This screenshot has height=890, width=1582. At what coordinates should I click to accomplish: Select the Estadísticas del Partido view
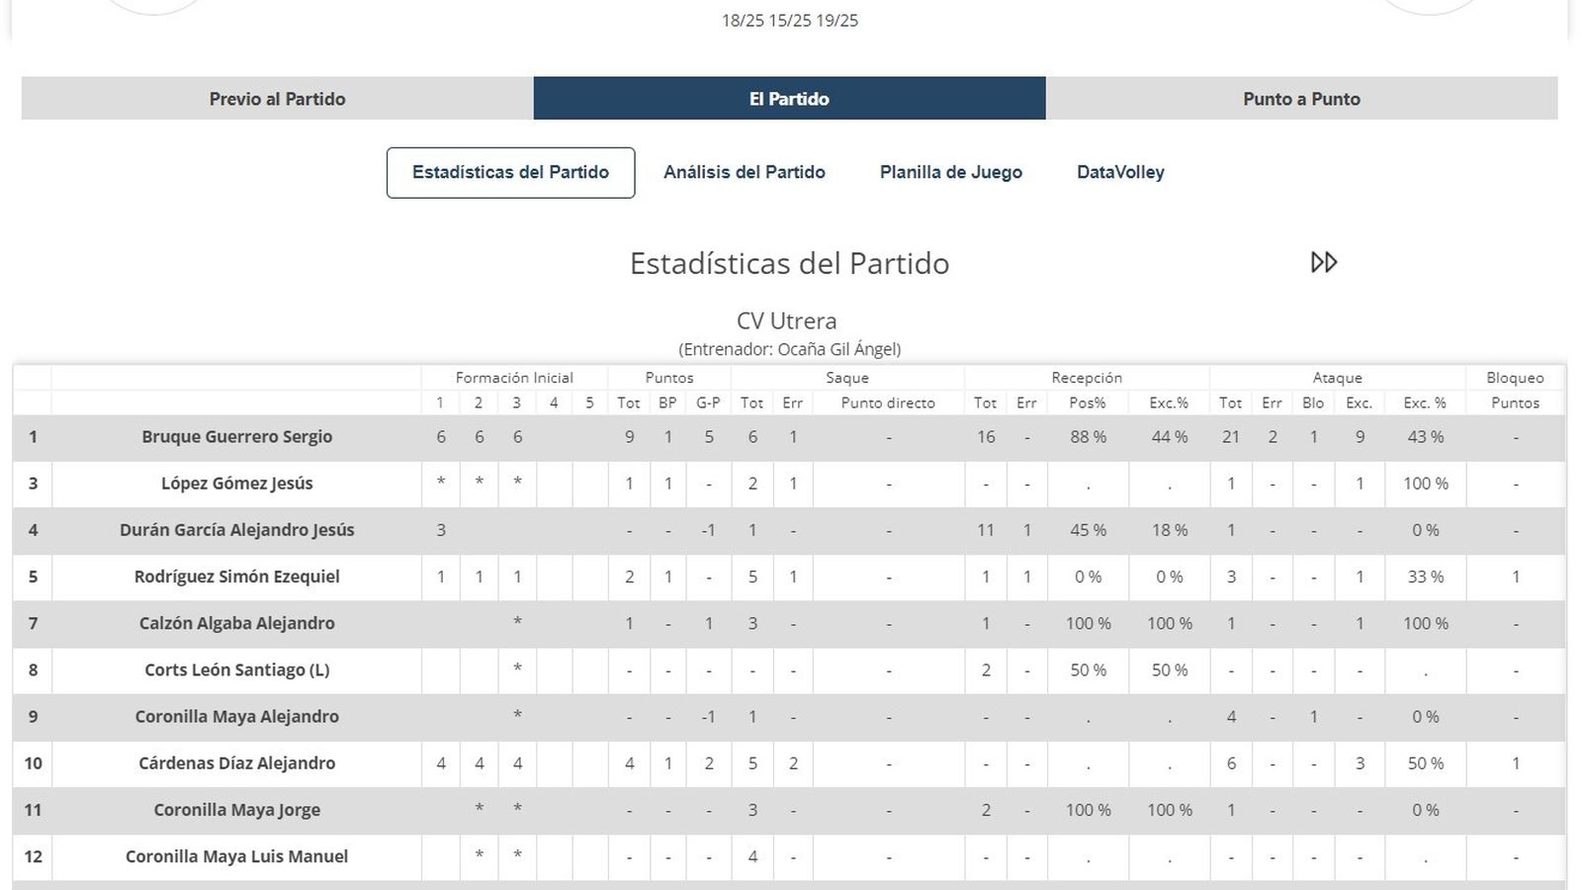(x=511, y=172)
